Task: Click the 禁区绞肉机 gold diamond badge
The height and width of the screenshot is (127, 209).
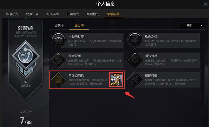Action: (58, 80)
